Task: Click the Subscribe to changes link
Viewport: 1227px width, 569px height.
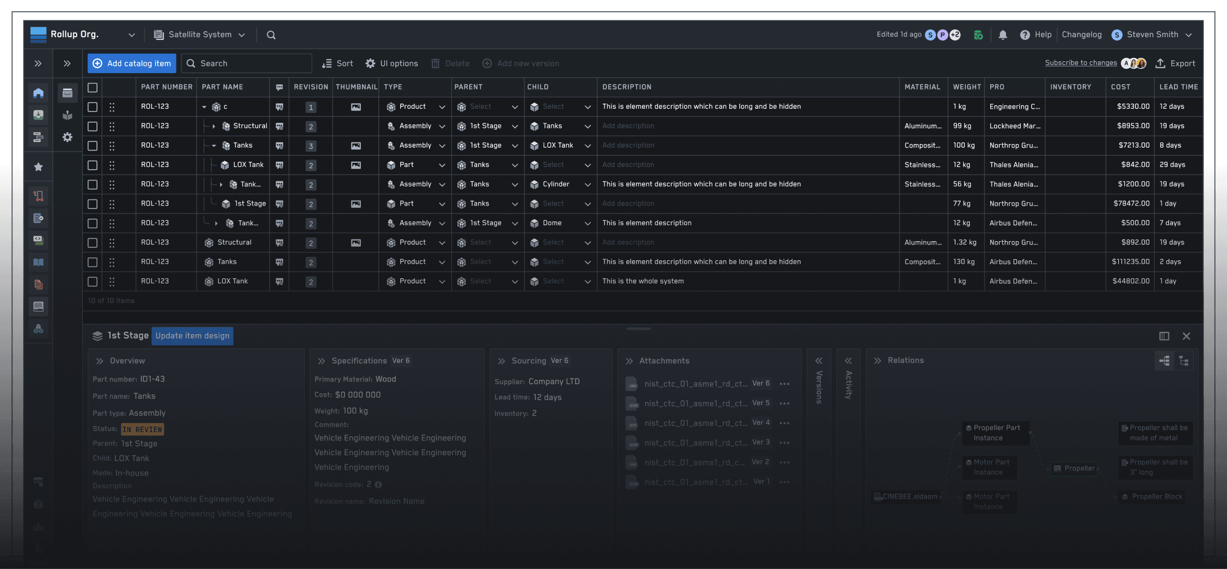Action: 1080,63
